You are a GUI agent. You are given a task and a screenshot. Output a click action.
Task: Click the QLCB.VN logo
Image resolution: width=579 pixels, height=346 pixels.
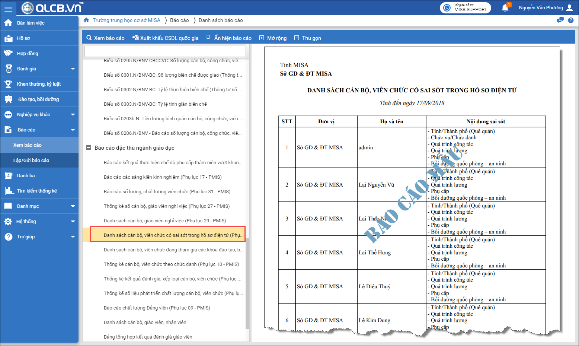point(52,8)
